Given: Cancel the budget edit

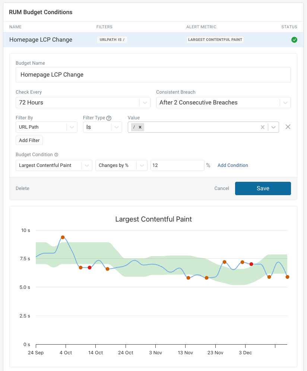Looking at the screenshot, I should click(x=222, y=188).
